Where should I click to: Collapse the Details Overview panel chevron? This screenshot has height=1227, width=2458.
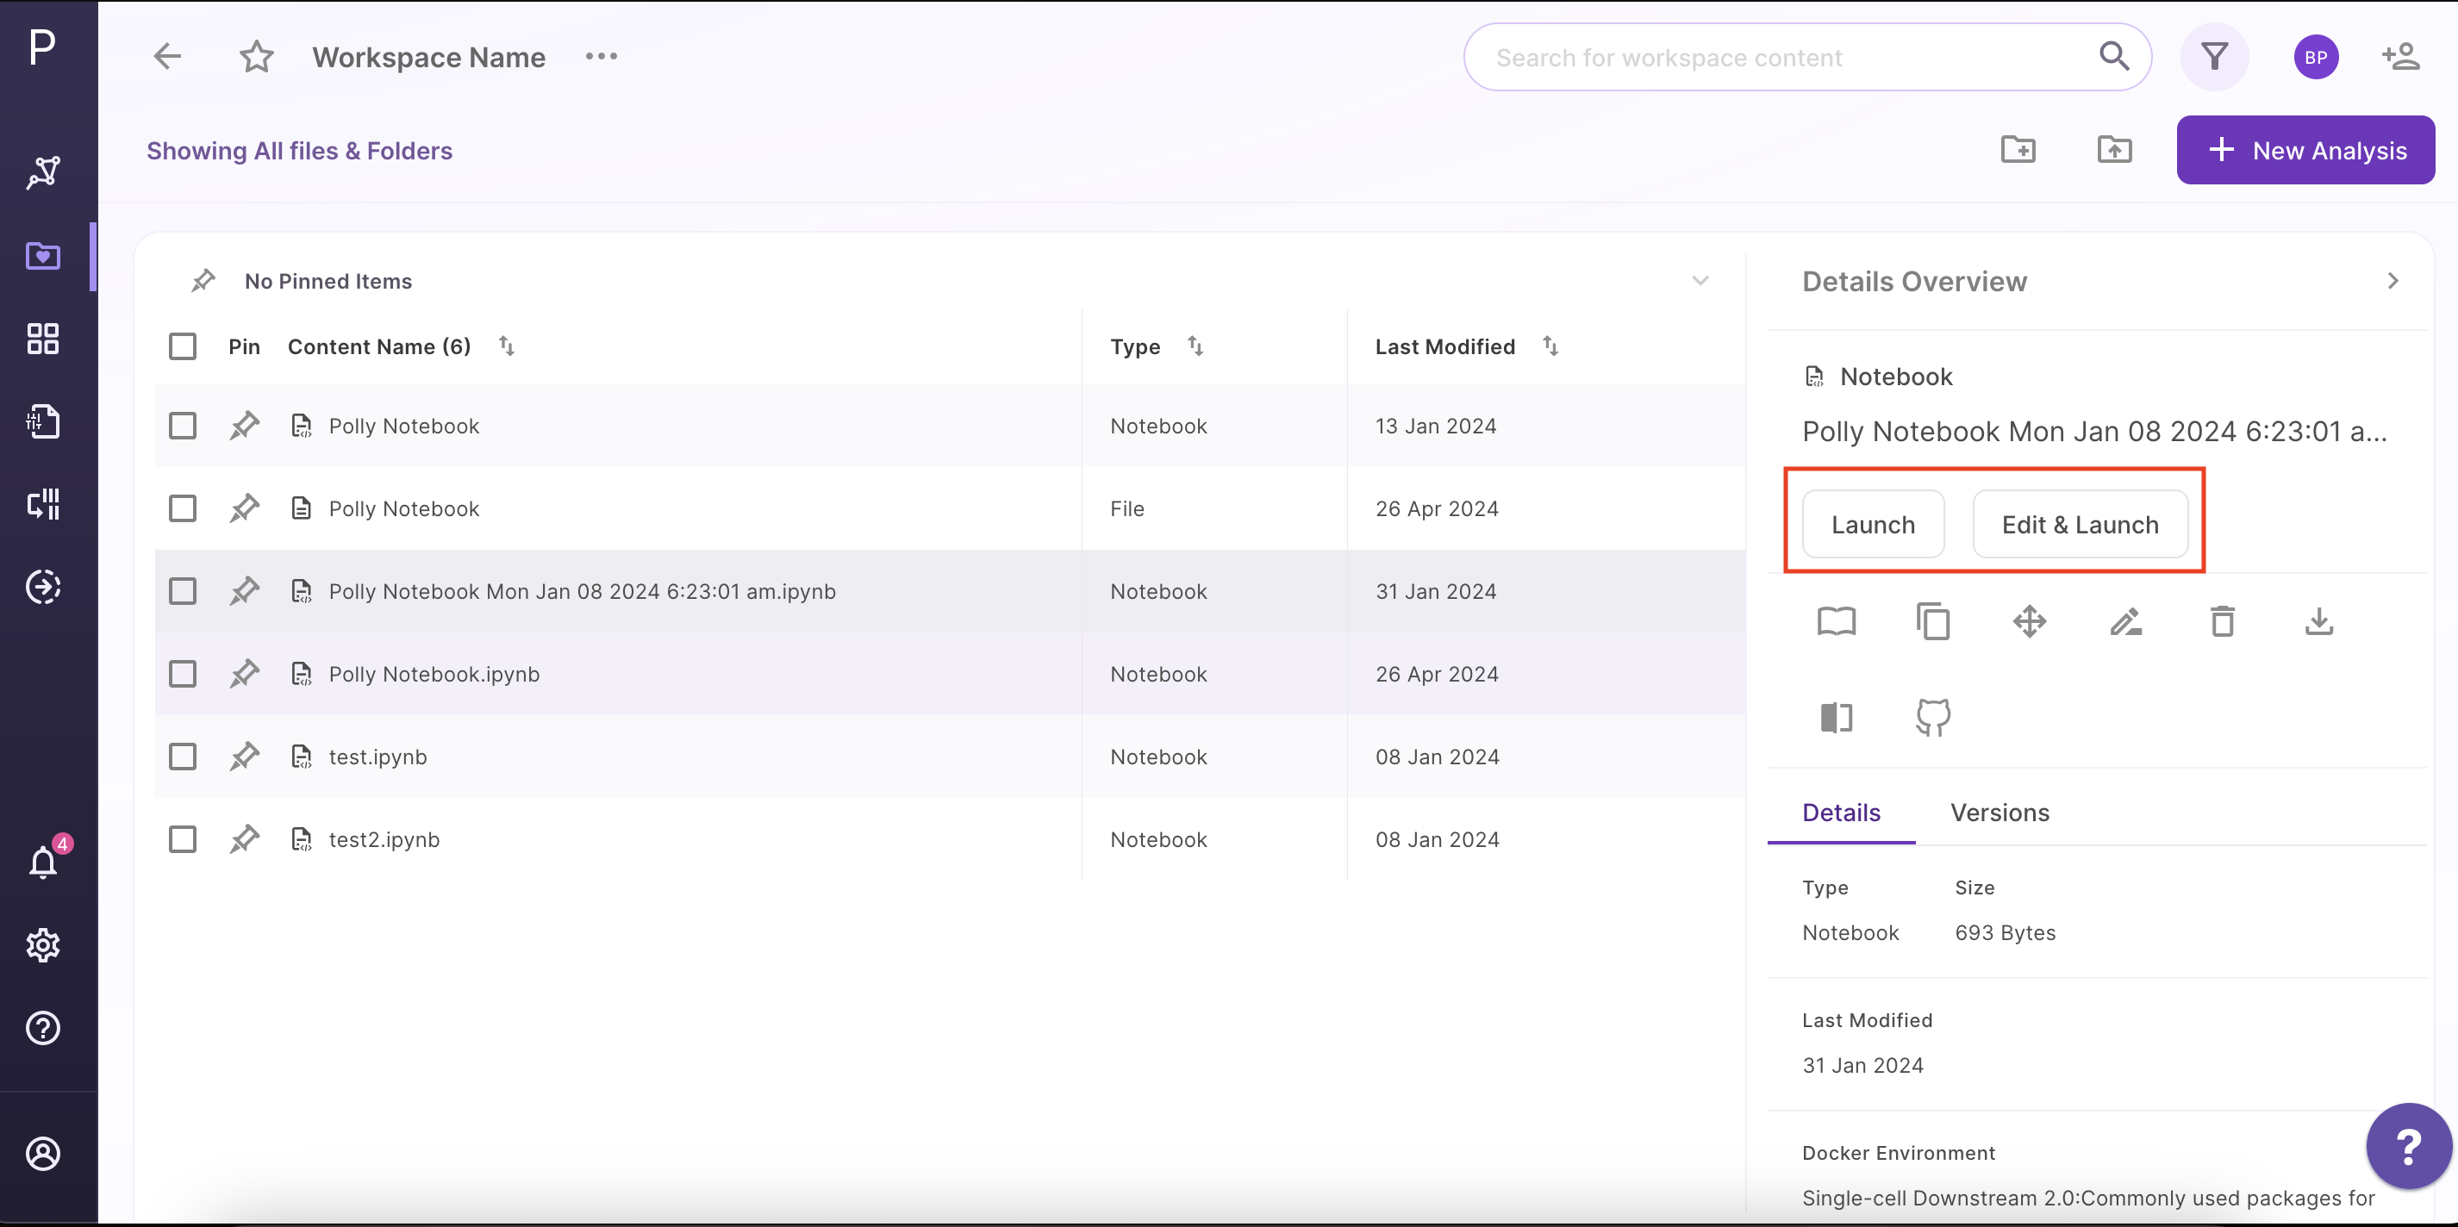click(x=2393, y=282)
